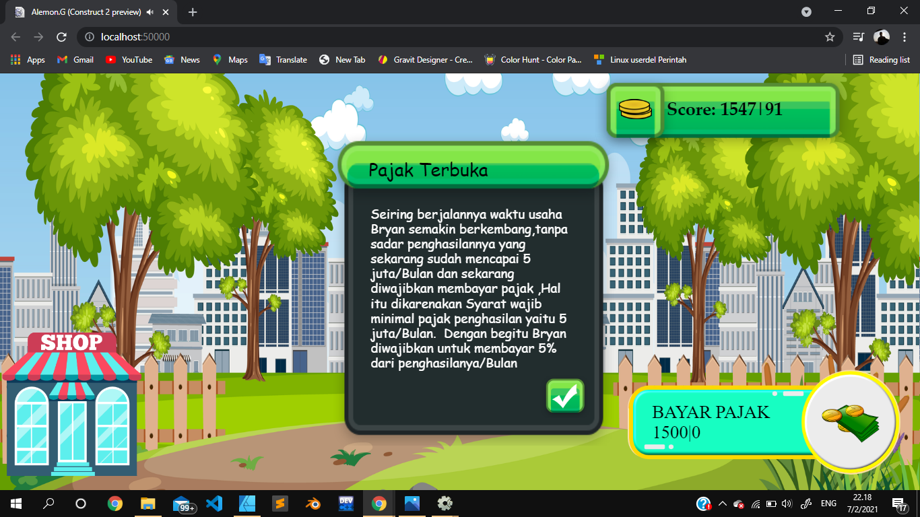This screenshot has height=517, width=920.
Task: View site information for localhost
Action: 90,37
